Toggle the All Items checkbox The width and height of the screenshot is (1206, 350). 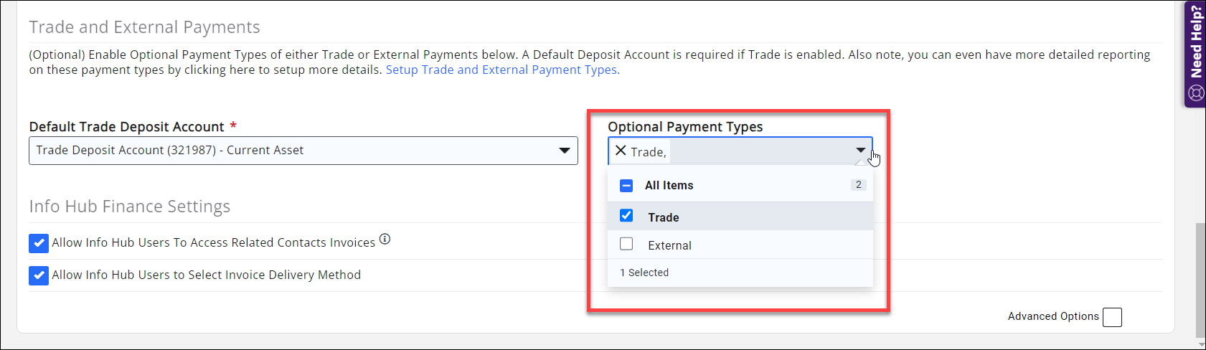click(x=626, y=186)
